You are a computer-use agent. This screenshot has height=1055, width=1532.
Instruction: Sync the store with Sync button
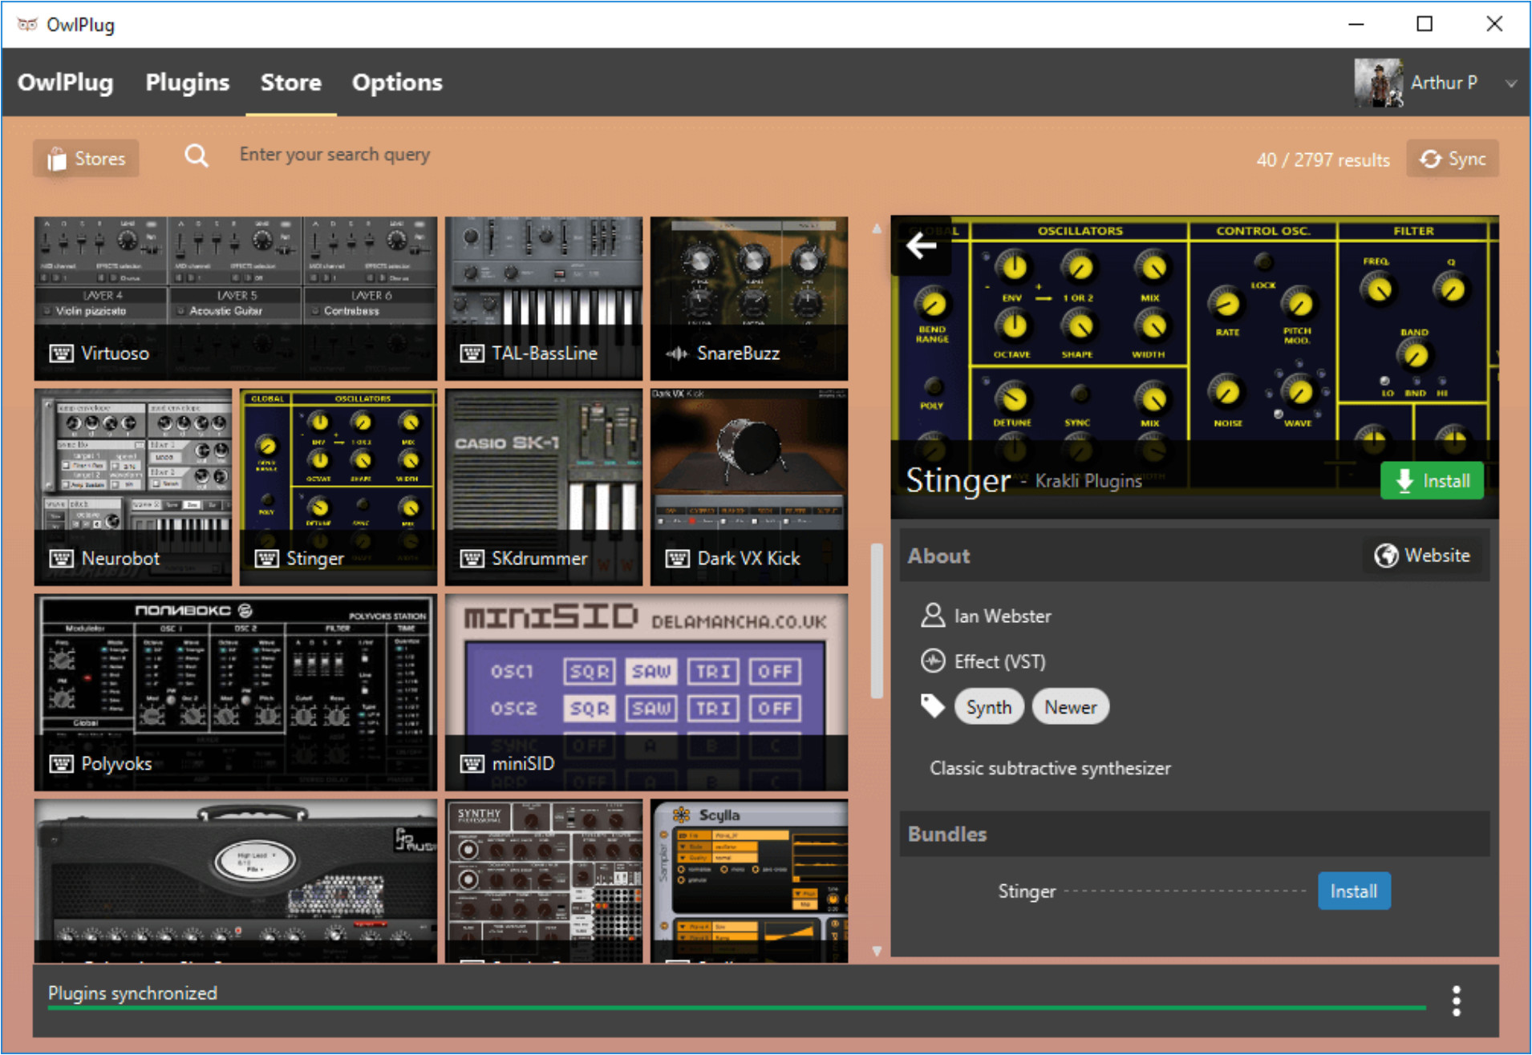point(1453,159)
